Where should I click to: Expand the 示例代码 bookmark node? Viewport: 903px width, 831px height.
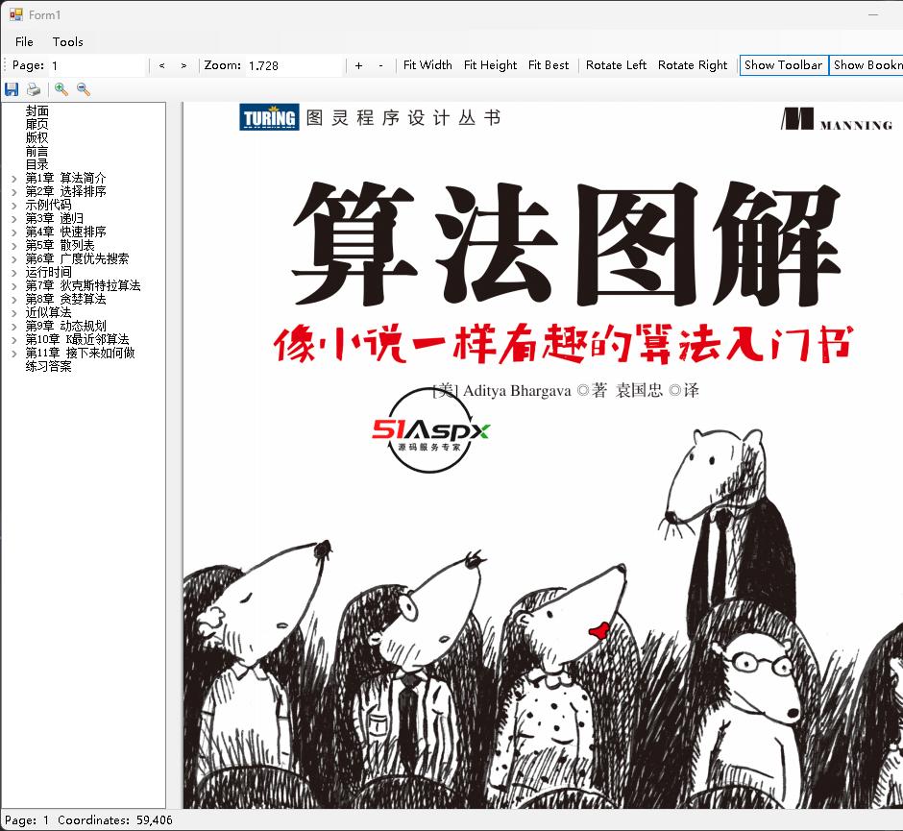pos(14,206)
